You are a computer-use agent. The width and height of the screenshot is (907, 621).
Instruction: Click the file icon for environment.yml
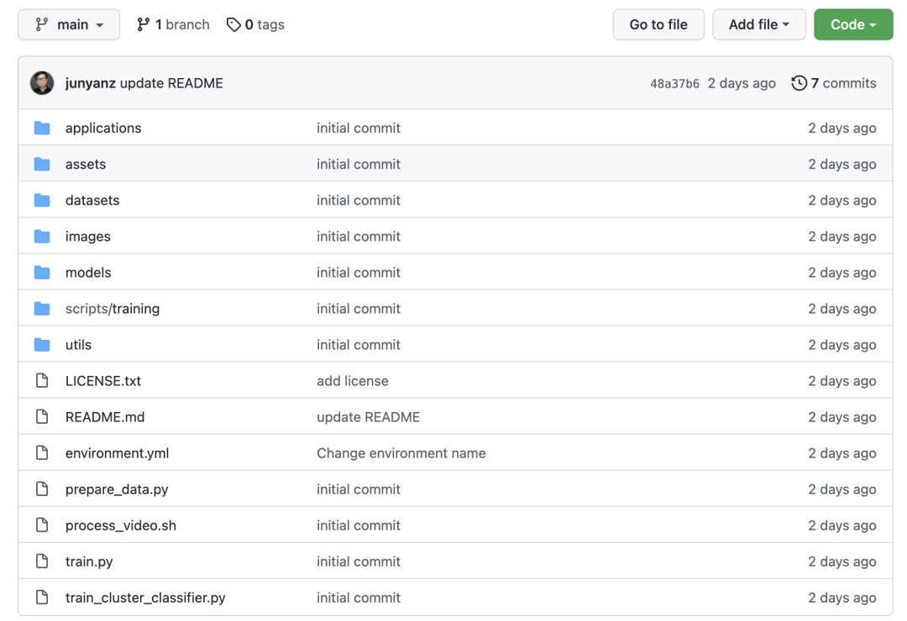[x=42, y=452]
